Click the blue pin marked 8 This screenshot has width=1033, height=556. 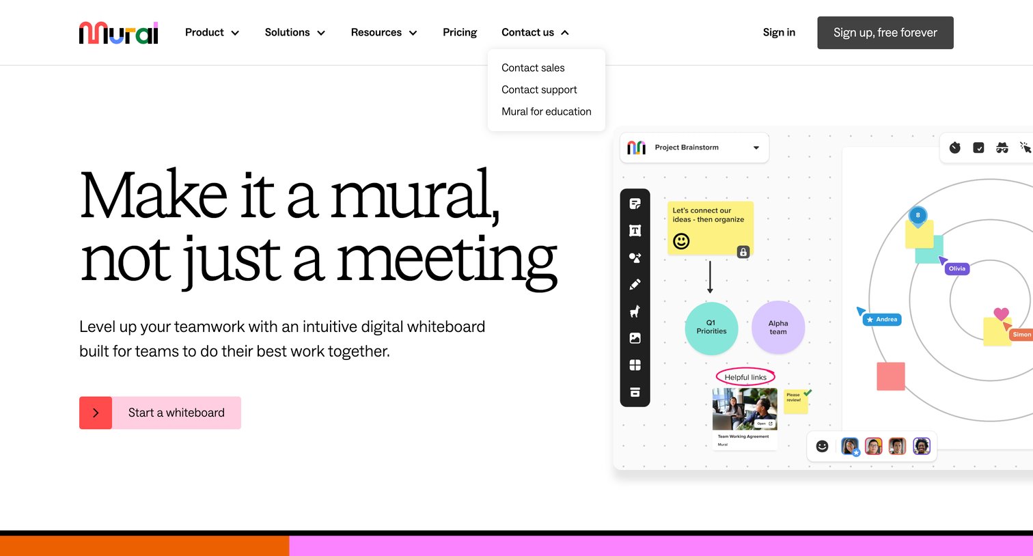(x=918, y=216)
